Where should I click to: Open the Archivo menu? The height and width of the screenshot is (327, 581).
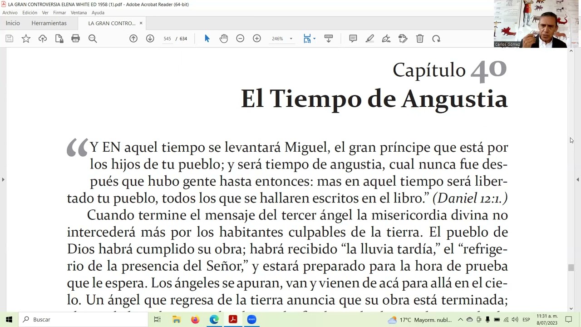click(x=10, y=13)
